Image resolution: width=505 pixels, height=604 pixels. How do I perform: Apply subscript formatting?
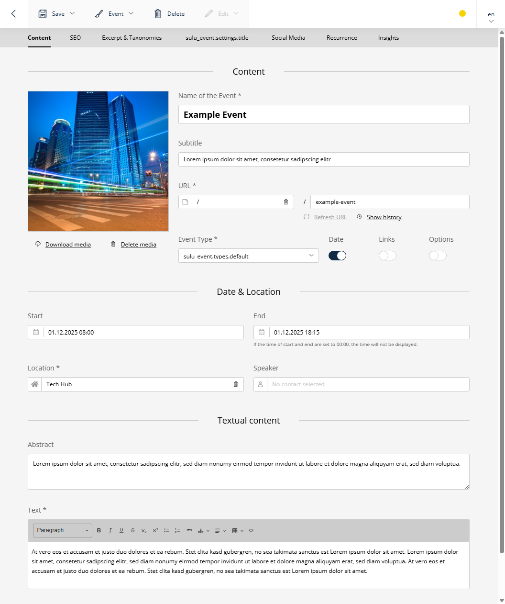[x=144, y=530]
